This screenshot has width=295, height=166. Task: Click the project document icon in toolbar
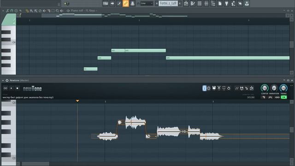click(x=220, y=3)
